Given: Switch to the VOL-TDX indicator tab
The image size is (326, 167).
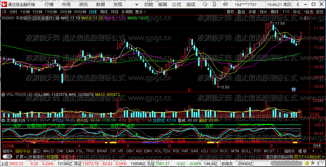Looking at the screenshot, I should point(162,151).
